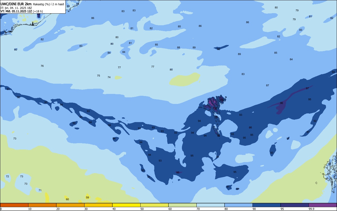The width and height of the screenshot is (337, 211).
Task: Click the title text 'UWC/DINI EUR 2km'
Action: [16, 4]
